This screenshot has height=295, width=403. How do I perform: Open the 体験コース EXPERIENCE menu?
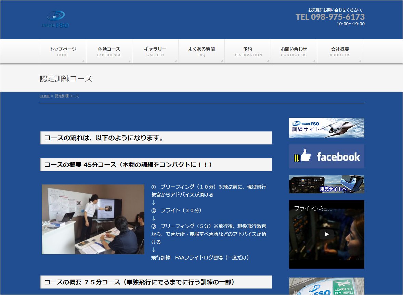[x=109, y=51]
